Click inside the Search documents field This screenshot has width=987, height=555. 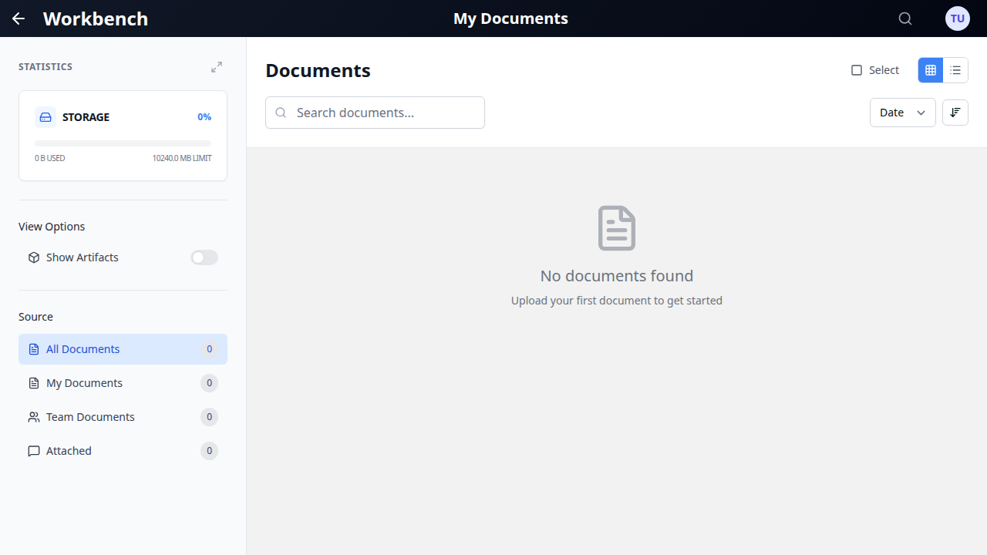pyautogui.click(x=375, y=113)
